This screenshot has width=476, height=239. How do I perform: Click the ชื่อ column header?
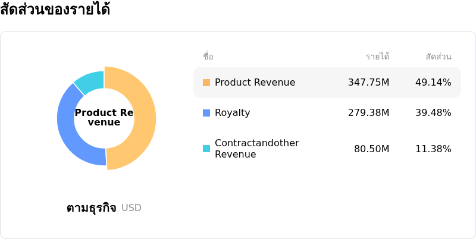tap(208, 56)
